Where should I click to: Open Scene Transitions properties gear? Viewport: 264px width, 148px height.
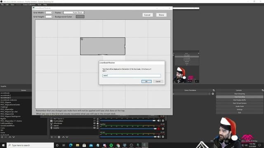(x=213, y=94)
